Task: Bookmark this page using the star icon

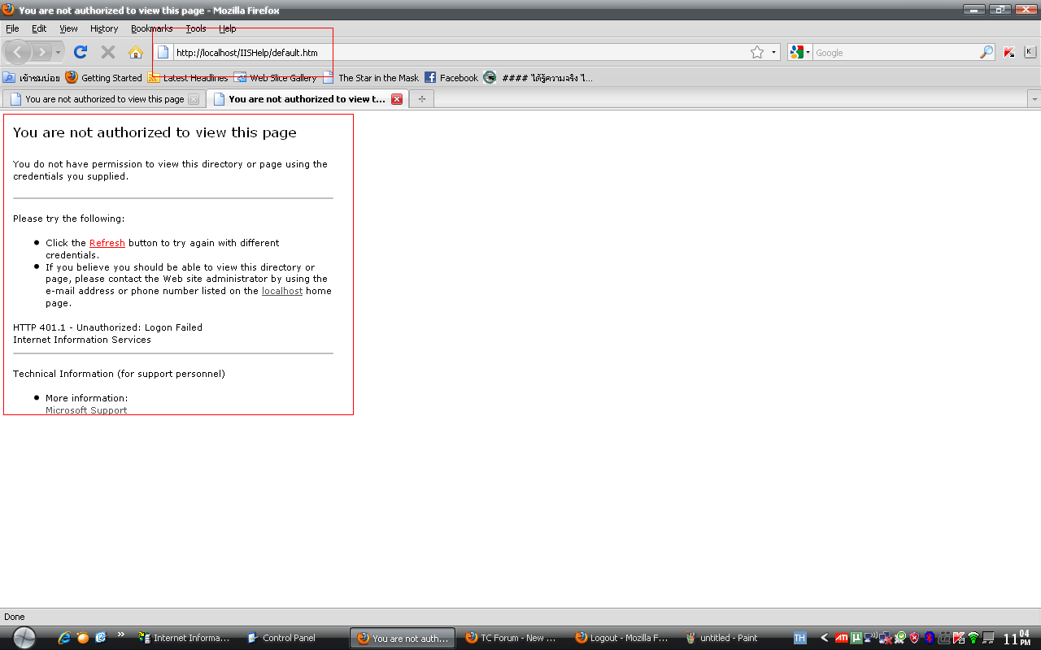Action: point(757,53)
